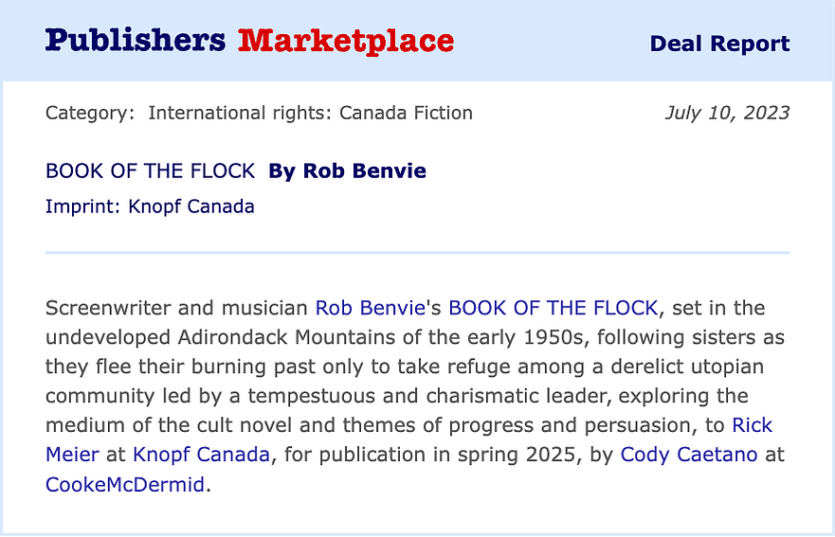
Task: Click the 'Screenwriter and musician' text
Action: tap(176, 308)
